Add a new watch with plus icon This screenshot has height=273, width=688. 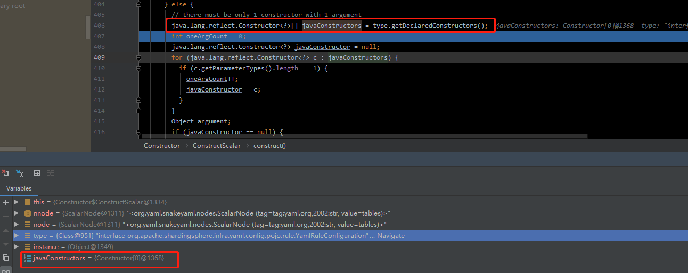pos(6,203)
